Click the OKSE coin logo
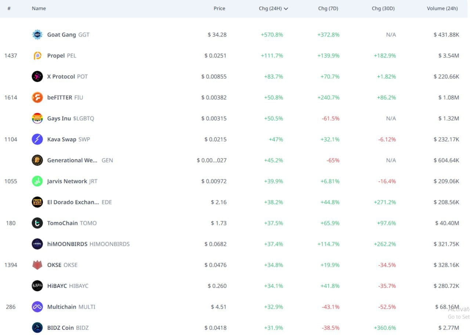Image resolution: width=470 pixels, height=335 pixels. pyautogui.click(x=37, y=265)
